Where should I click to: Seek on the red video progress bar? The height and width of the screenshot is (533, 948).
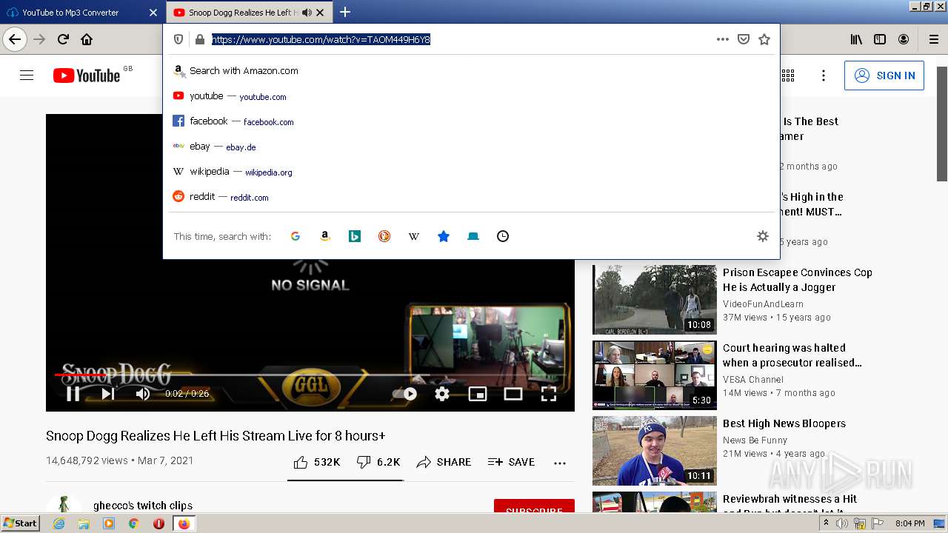click(310, 375)
